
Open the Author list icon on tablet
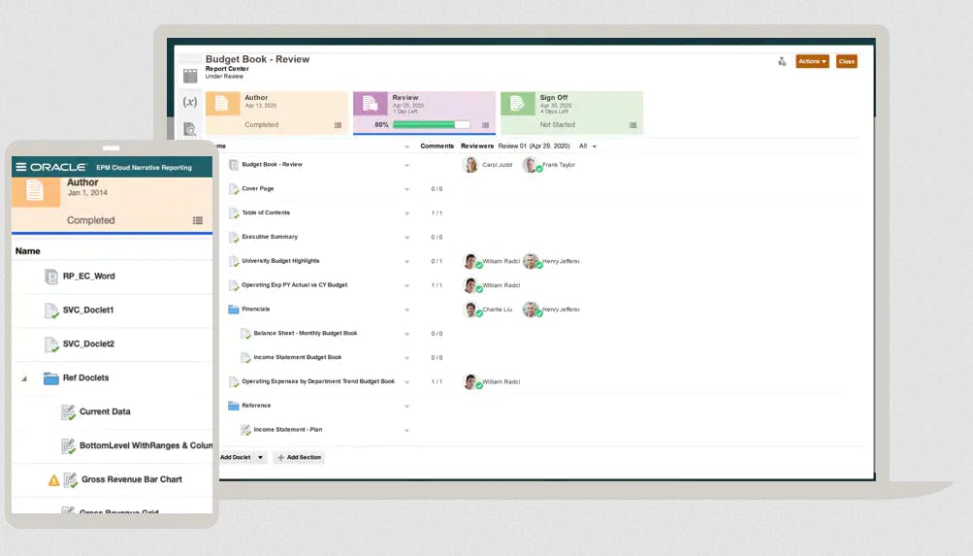click(x=197, y=220)
